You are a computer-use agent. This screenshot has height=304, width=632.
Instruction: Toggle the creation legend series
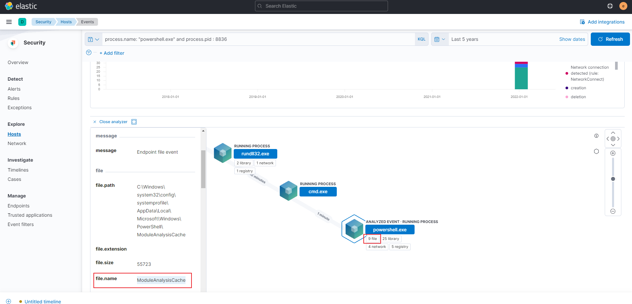pos(578,88)
